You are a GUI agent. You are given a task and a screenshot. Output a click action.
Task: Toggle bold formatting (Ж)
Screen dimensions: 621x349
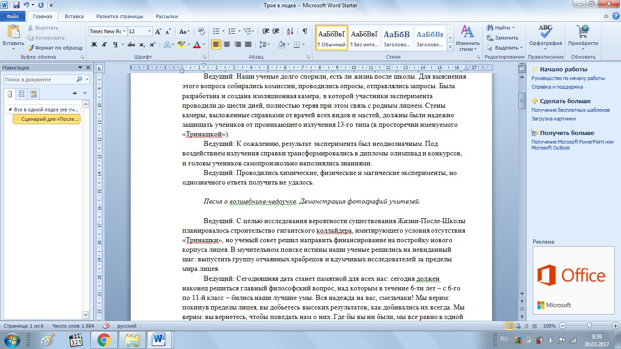pos(94,45)
